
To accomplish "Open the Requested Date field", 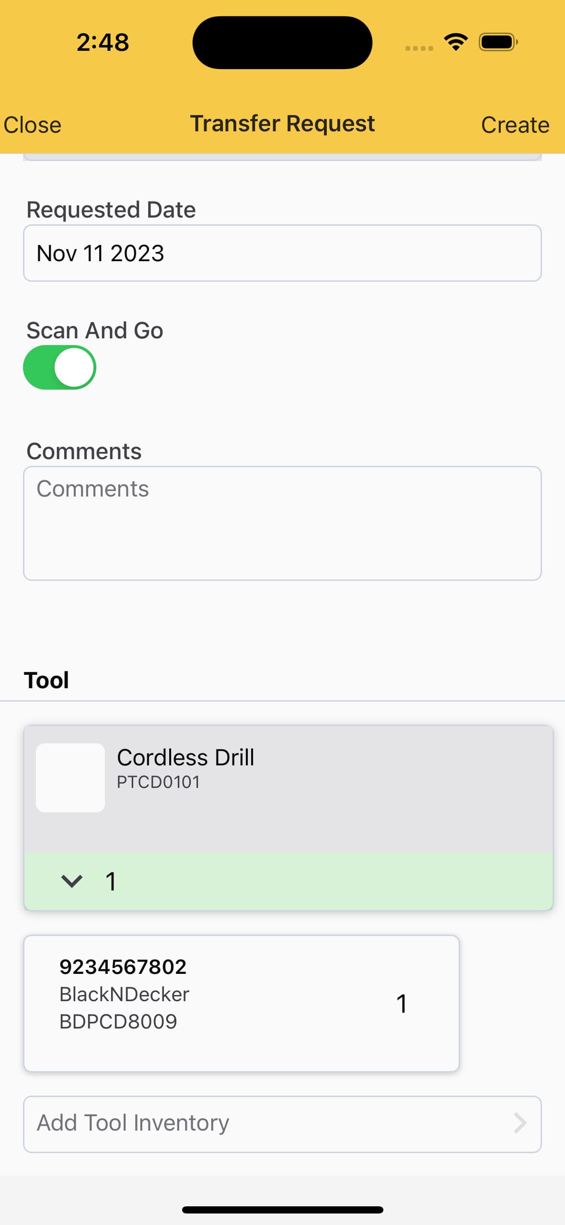I will [x=282, y=253].
